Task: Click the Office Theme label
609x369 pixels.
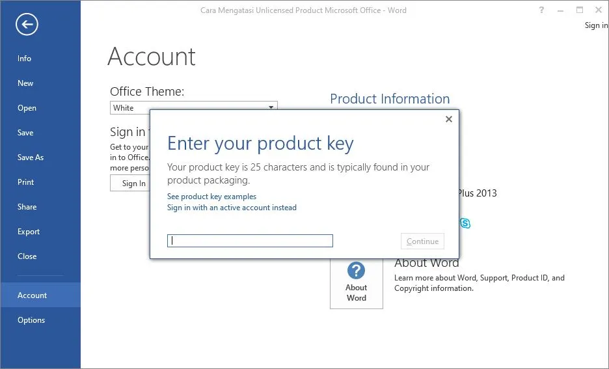Action: click(147, 92)
